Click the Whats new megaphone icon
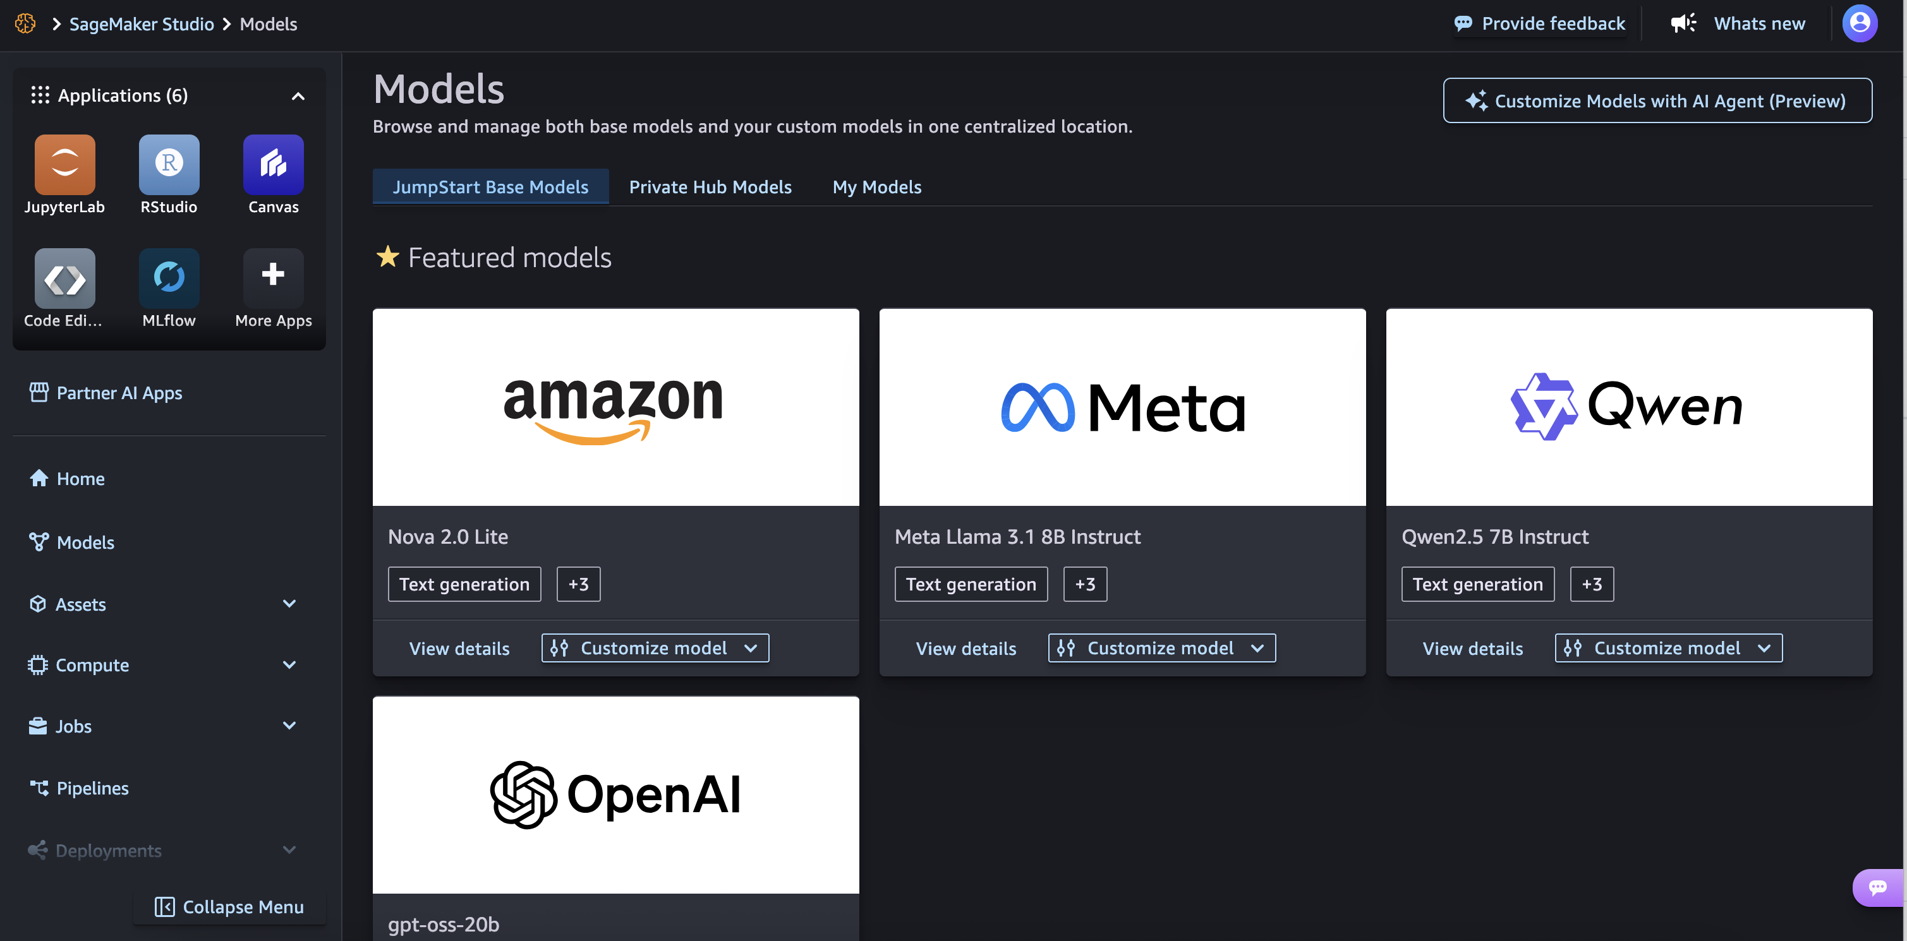The image size is (1907, 941). (1683, 23)
